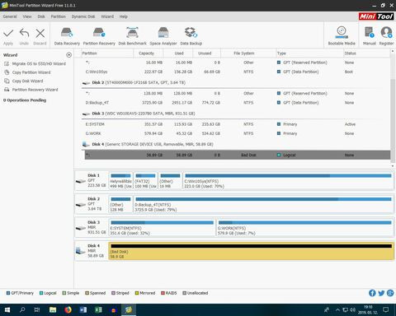This screenshot has width=396, height=316.
Task: Click the Apply checkmark icon
Action: pos(8,34)
